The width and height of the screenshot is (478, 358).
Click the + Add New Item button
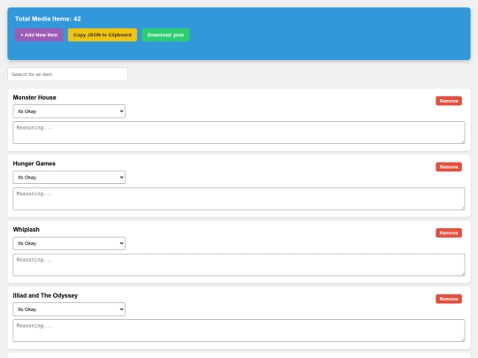tap(39, 35)
